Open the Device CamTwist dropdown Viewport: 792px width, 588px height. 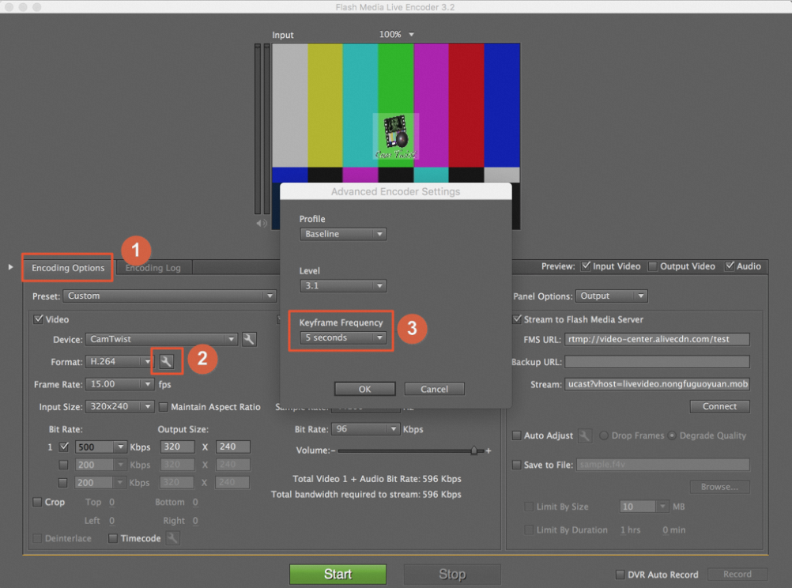pyautogui.click(x=161, y=339)
